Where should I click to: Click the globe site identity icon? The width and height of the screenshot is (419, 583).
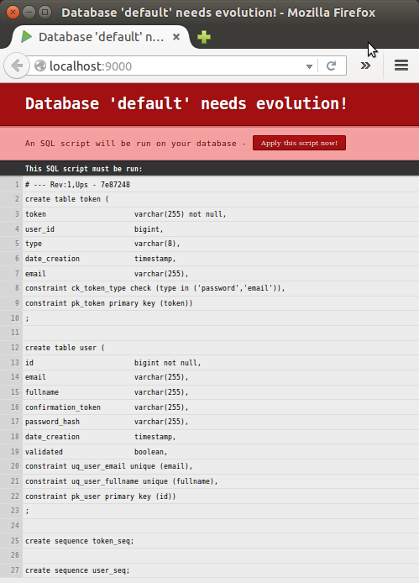click(39, 66)
